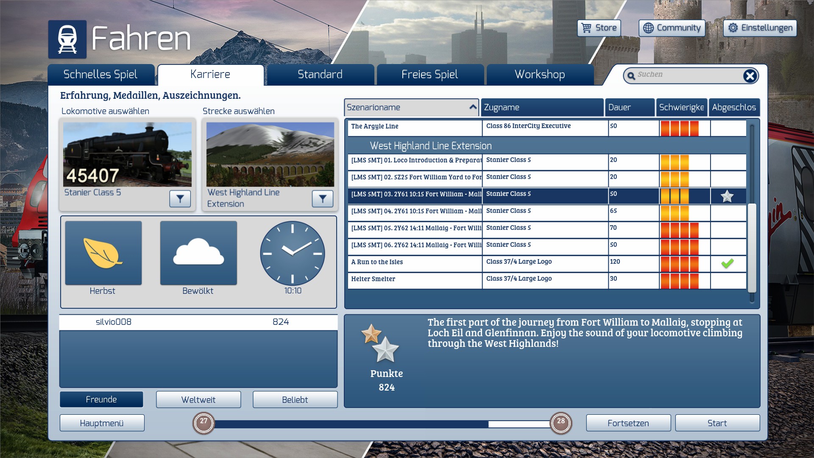This screenshot has width=814, height=458.
Task: Select the Helter Smelter scenario row
Action: (415, 279)
